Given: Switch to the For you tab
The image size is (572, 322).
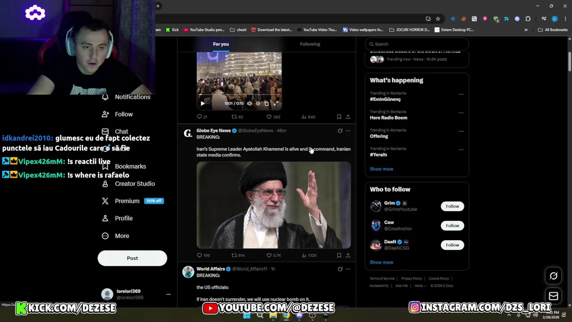Looking at the screenshot, I should [221, 44].
